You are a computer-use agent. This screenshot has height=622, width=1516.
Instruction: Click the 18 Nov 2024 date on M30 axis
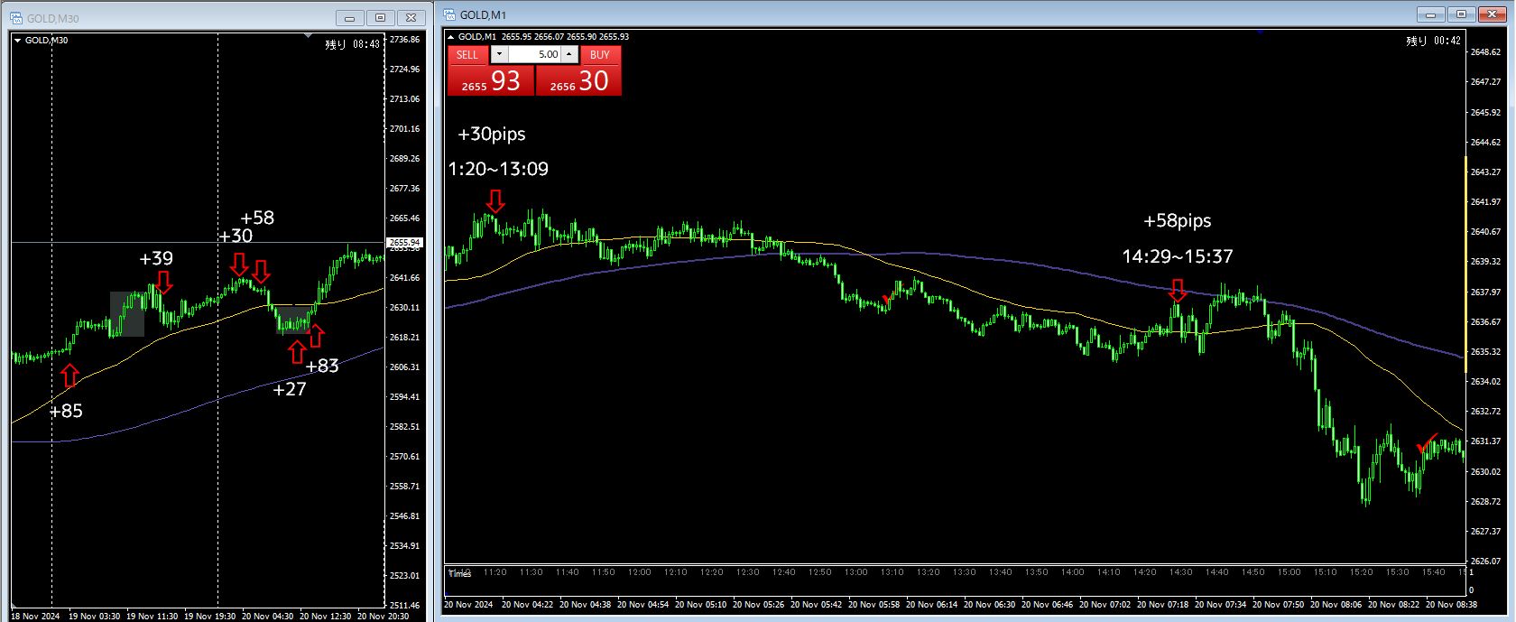(35, 617)
